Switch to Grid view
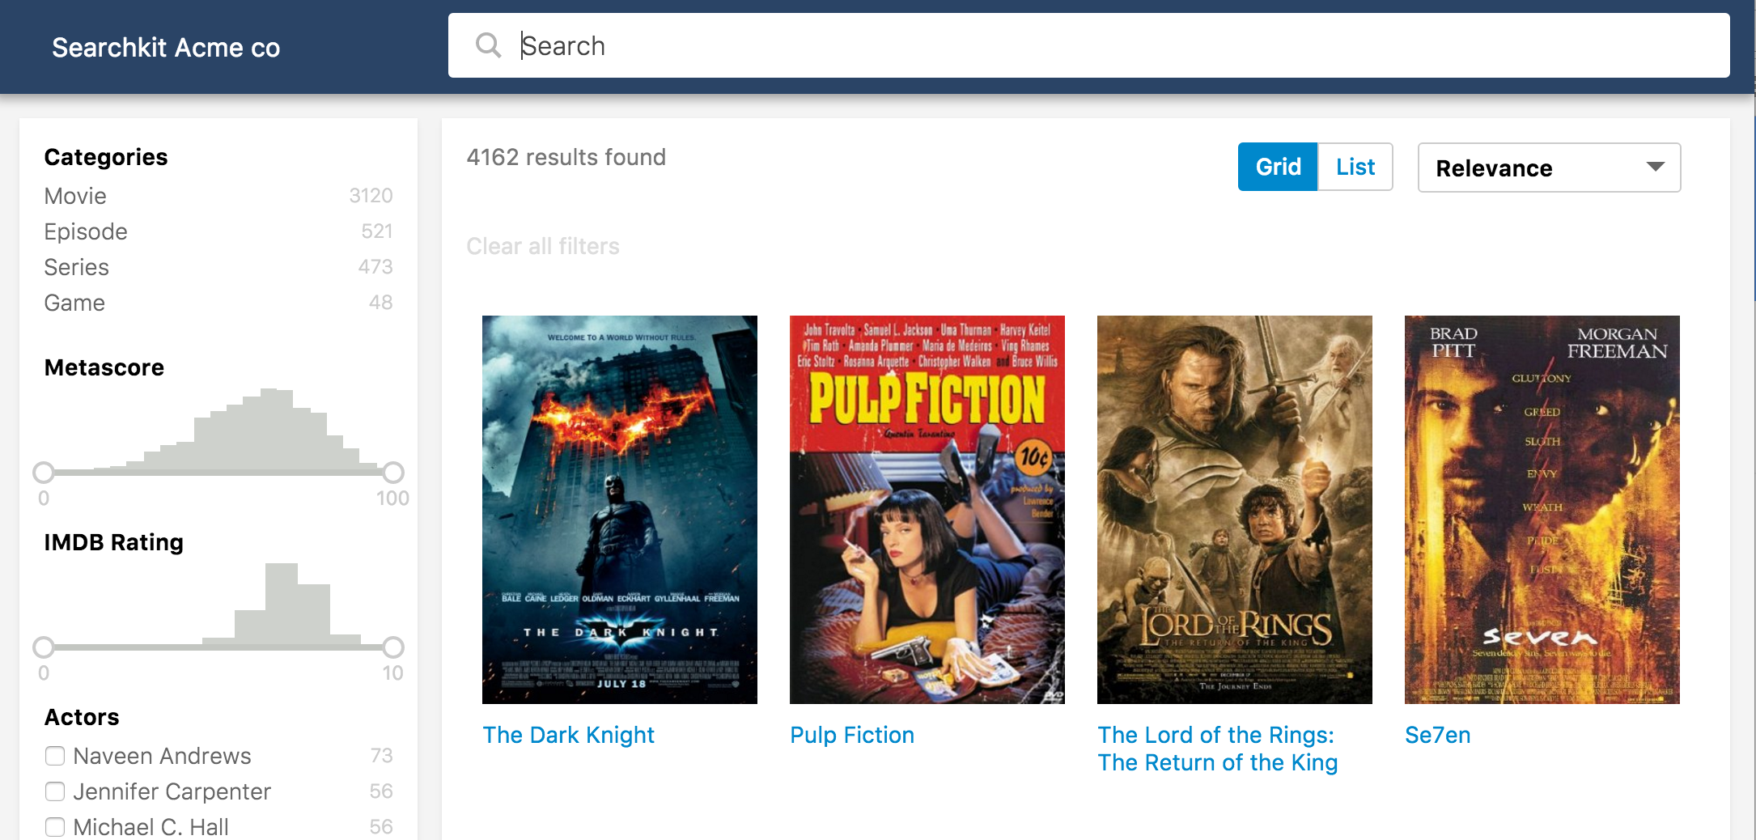This screenshot has height=840, width=1756. pos(1278,167)
